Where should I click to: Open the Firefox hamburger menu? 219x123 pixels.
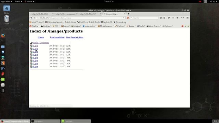tap(188, 18)
